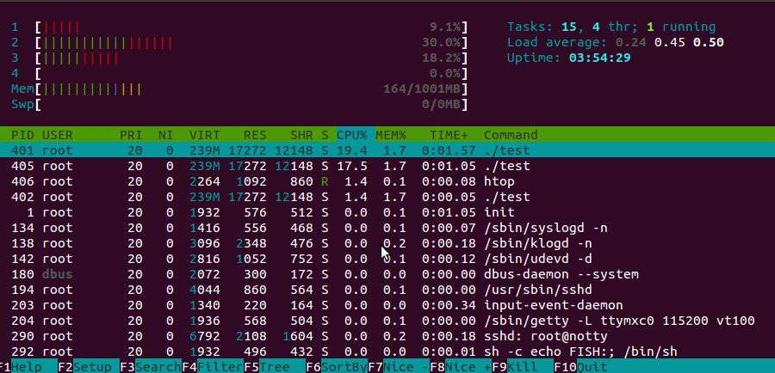Click CPU% value 17.5 for PID 405
775x373 pixels.
pyautogui.click(x=352, y=166)
